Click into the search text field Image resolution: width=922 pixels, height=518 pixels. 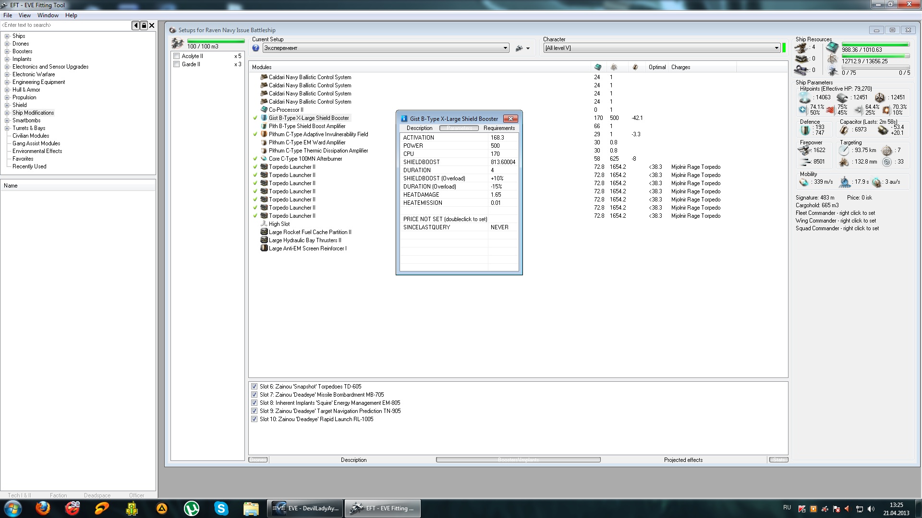click(x=66, y=25)
